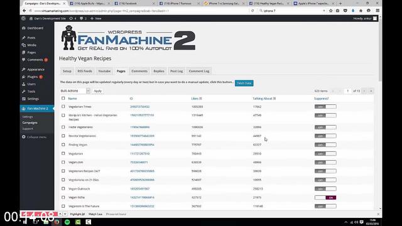Screen dimensions: 402x226
Task: Click the Appearance brush icon in sidebar
Action: (24, 70)
